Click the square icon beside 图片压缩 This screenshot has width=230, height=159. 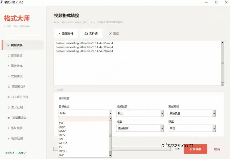pyautogui.click(x=9, y=107)
